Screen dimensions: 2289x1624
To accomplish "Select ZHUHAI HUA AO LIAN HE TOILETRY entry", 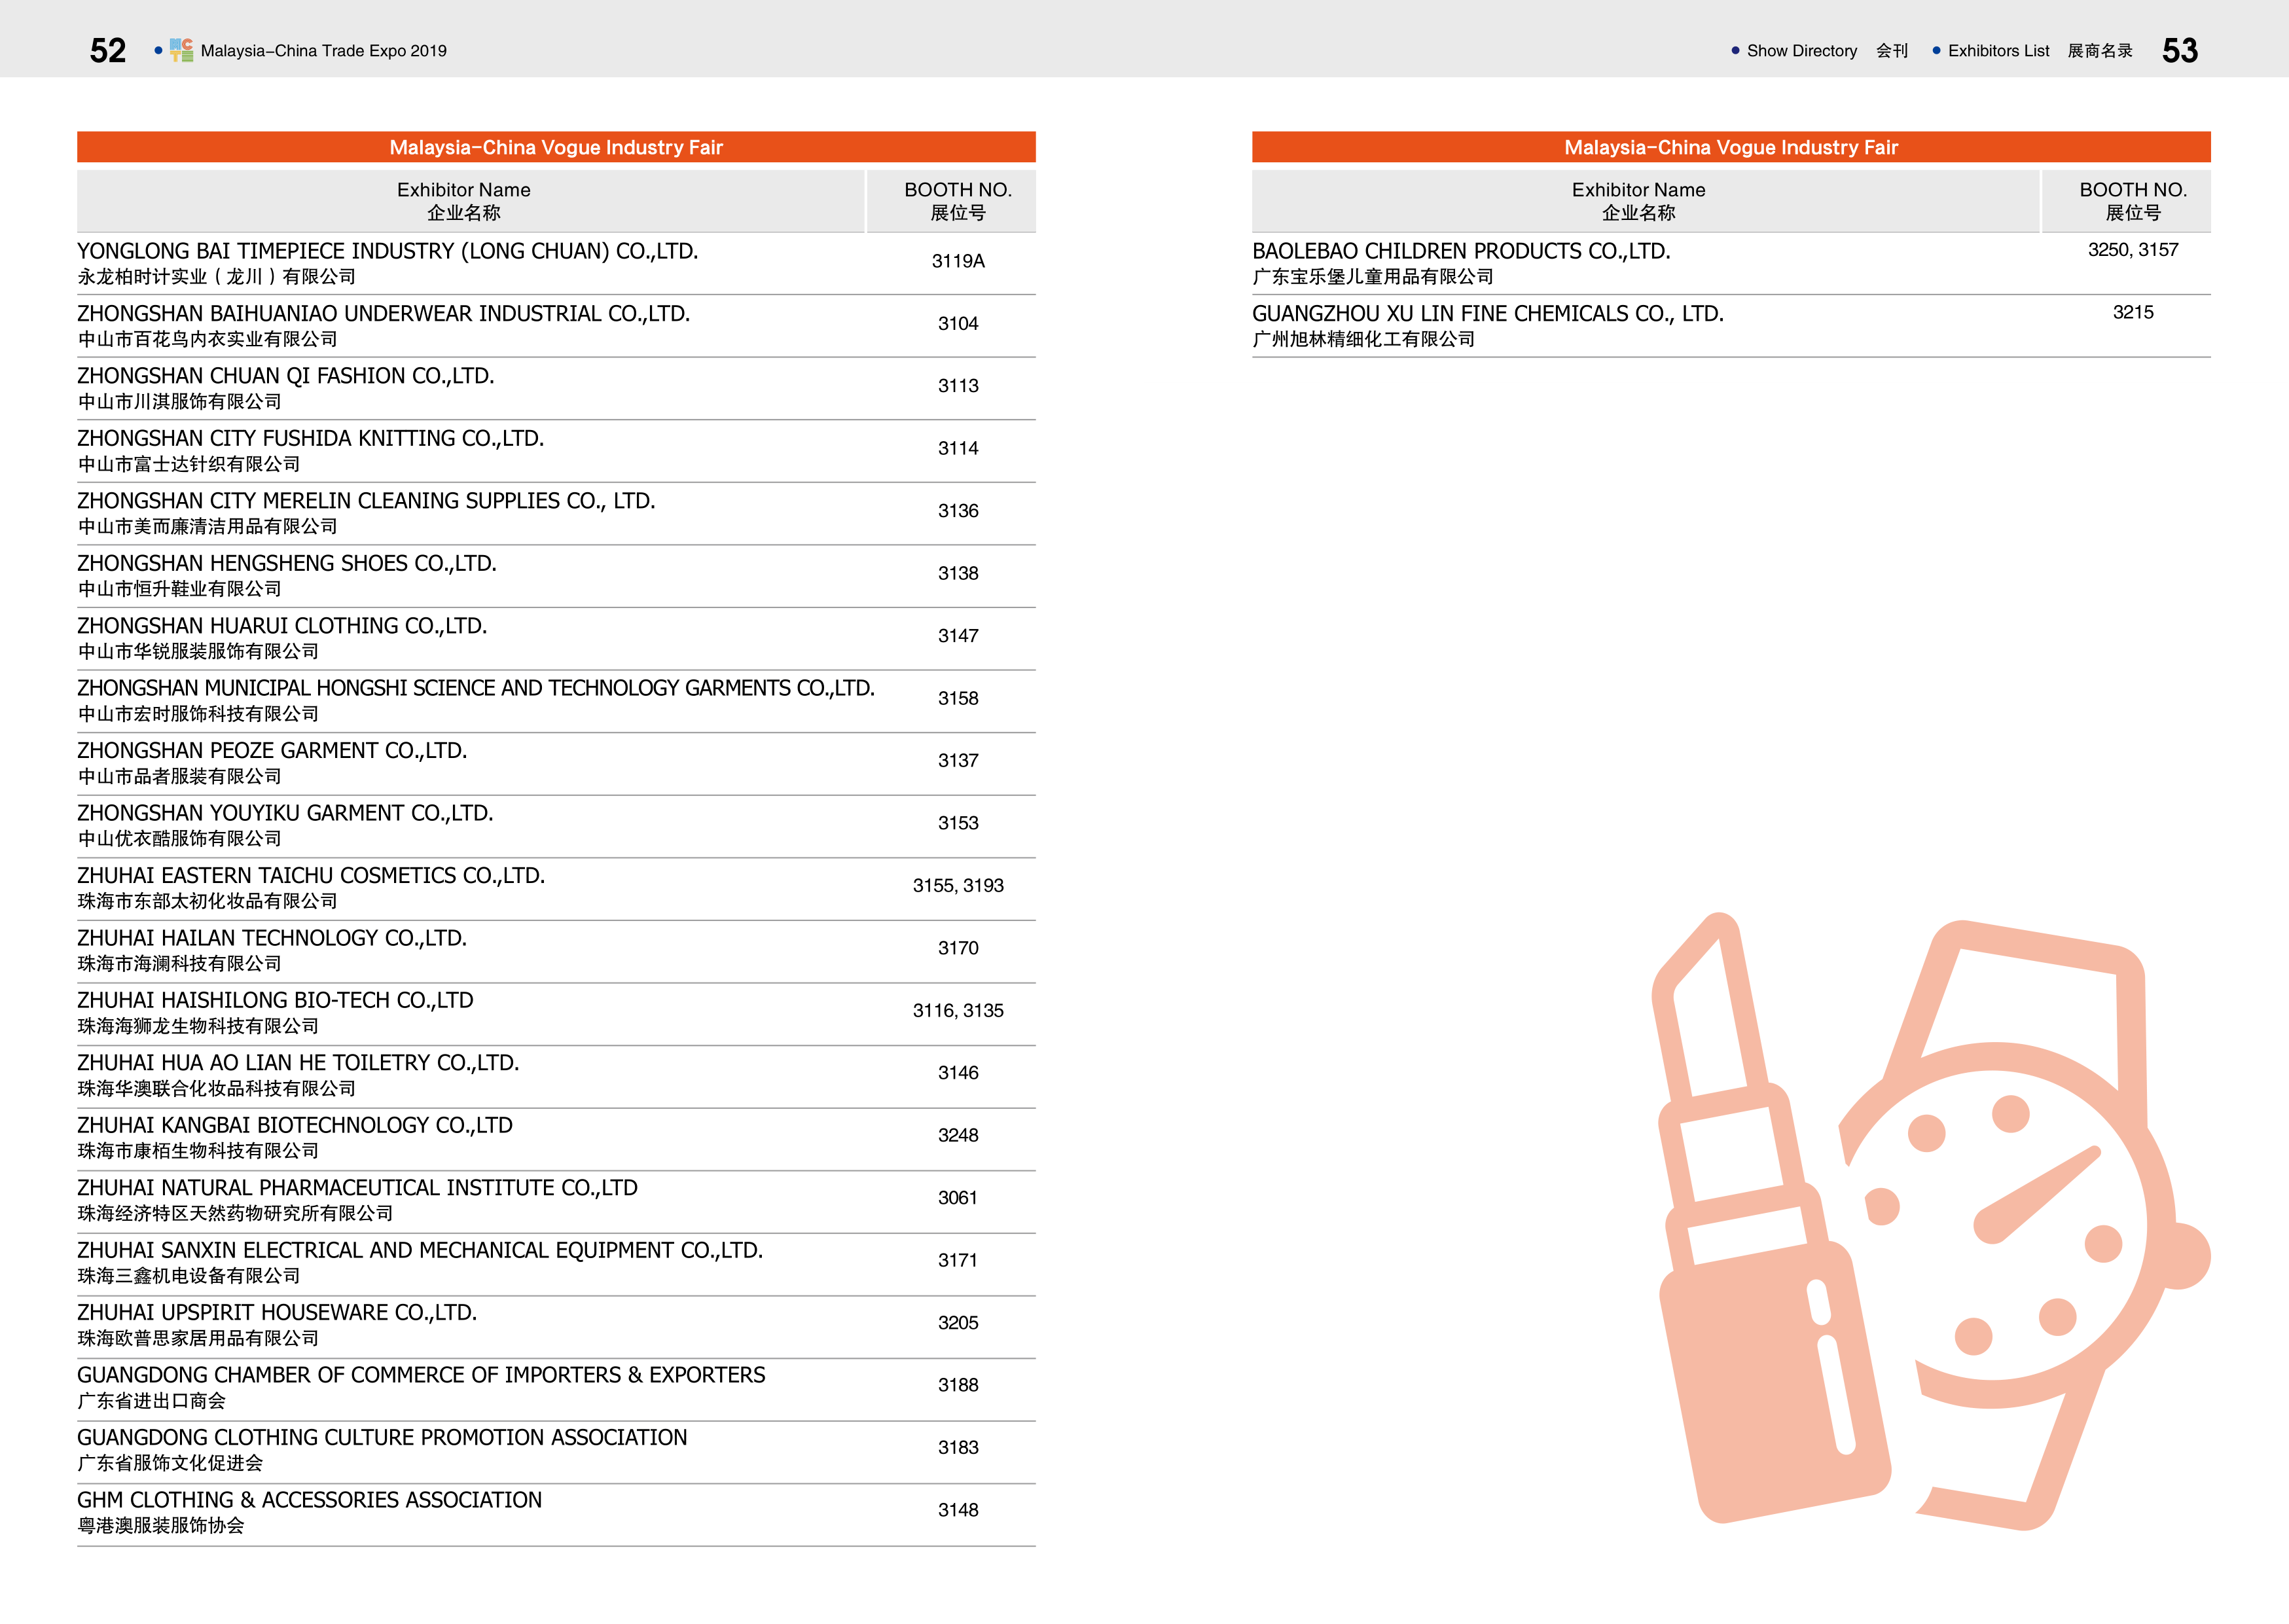I will (299, 1075).
